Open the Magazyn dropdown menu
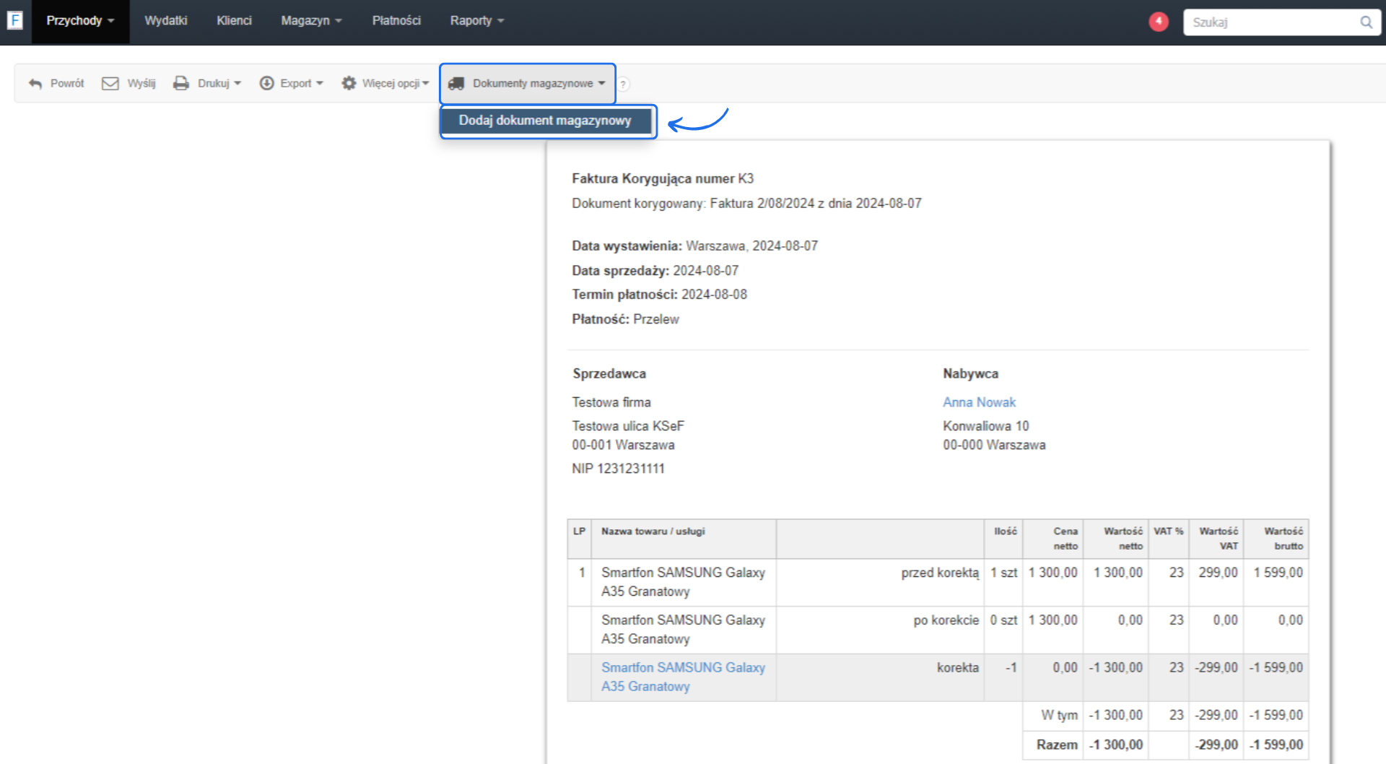1386x764 pixels. coord(311,21)
